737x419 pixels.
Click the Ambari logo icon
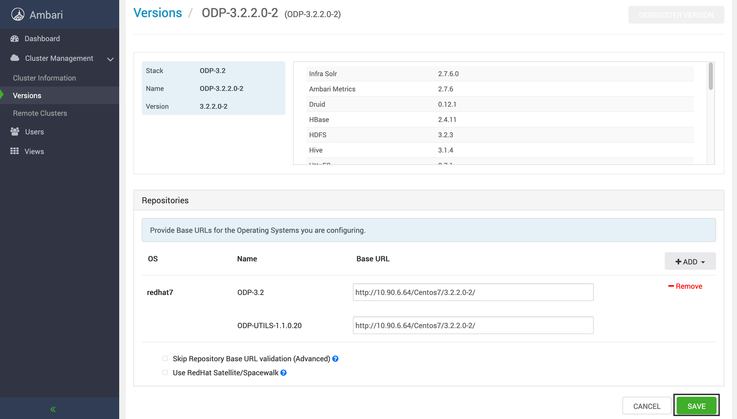click(18, 14)
